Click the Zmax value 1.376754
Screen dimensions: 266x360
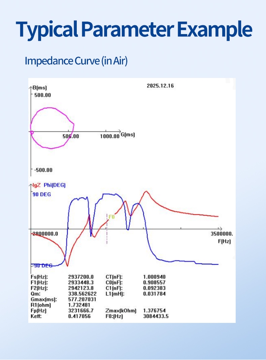[x=155, y=311]
